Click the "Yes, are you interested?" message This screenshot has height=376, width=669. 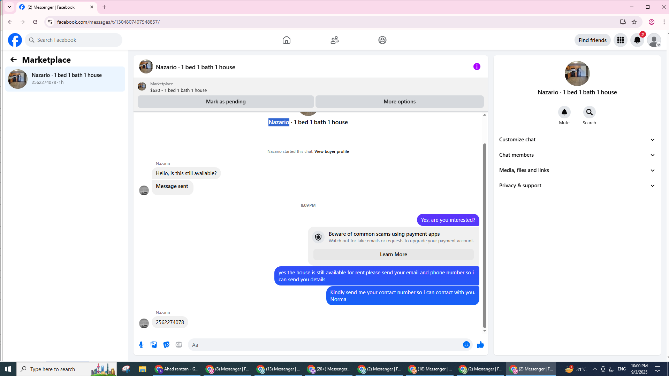448,220
